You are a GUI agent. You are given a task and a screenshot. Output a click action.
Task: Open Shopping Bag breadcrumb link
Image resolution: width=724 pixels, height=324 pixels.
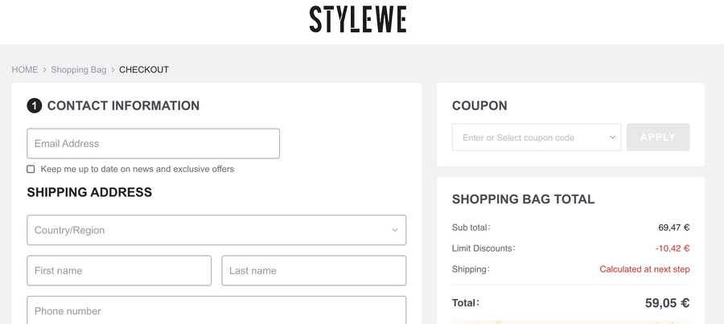[x=79, y=70]
